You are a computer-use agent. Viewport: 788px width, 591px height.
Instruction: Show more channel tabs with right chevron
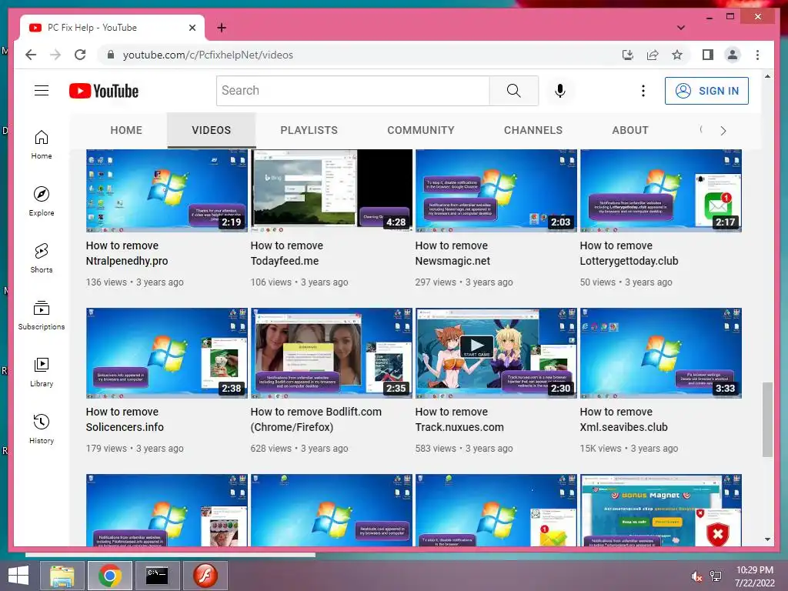tap(723, 131)
